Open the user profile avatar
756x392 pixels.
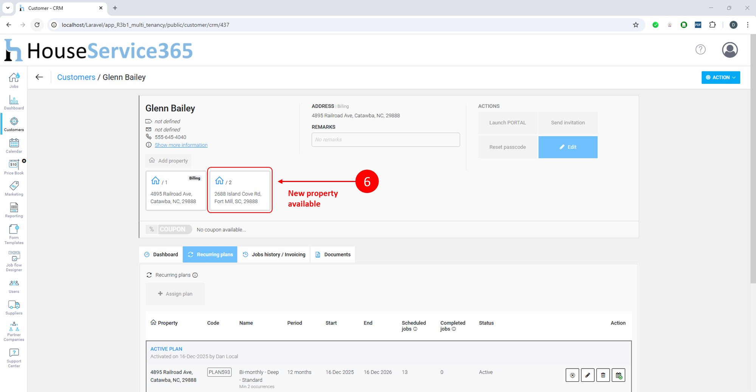pos(730,50)
